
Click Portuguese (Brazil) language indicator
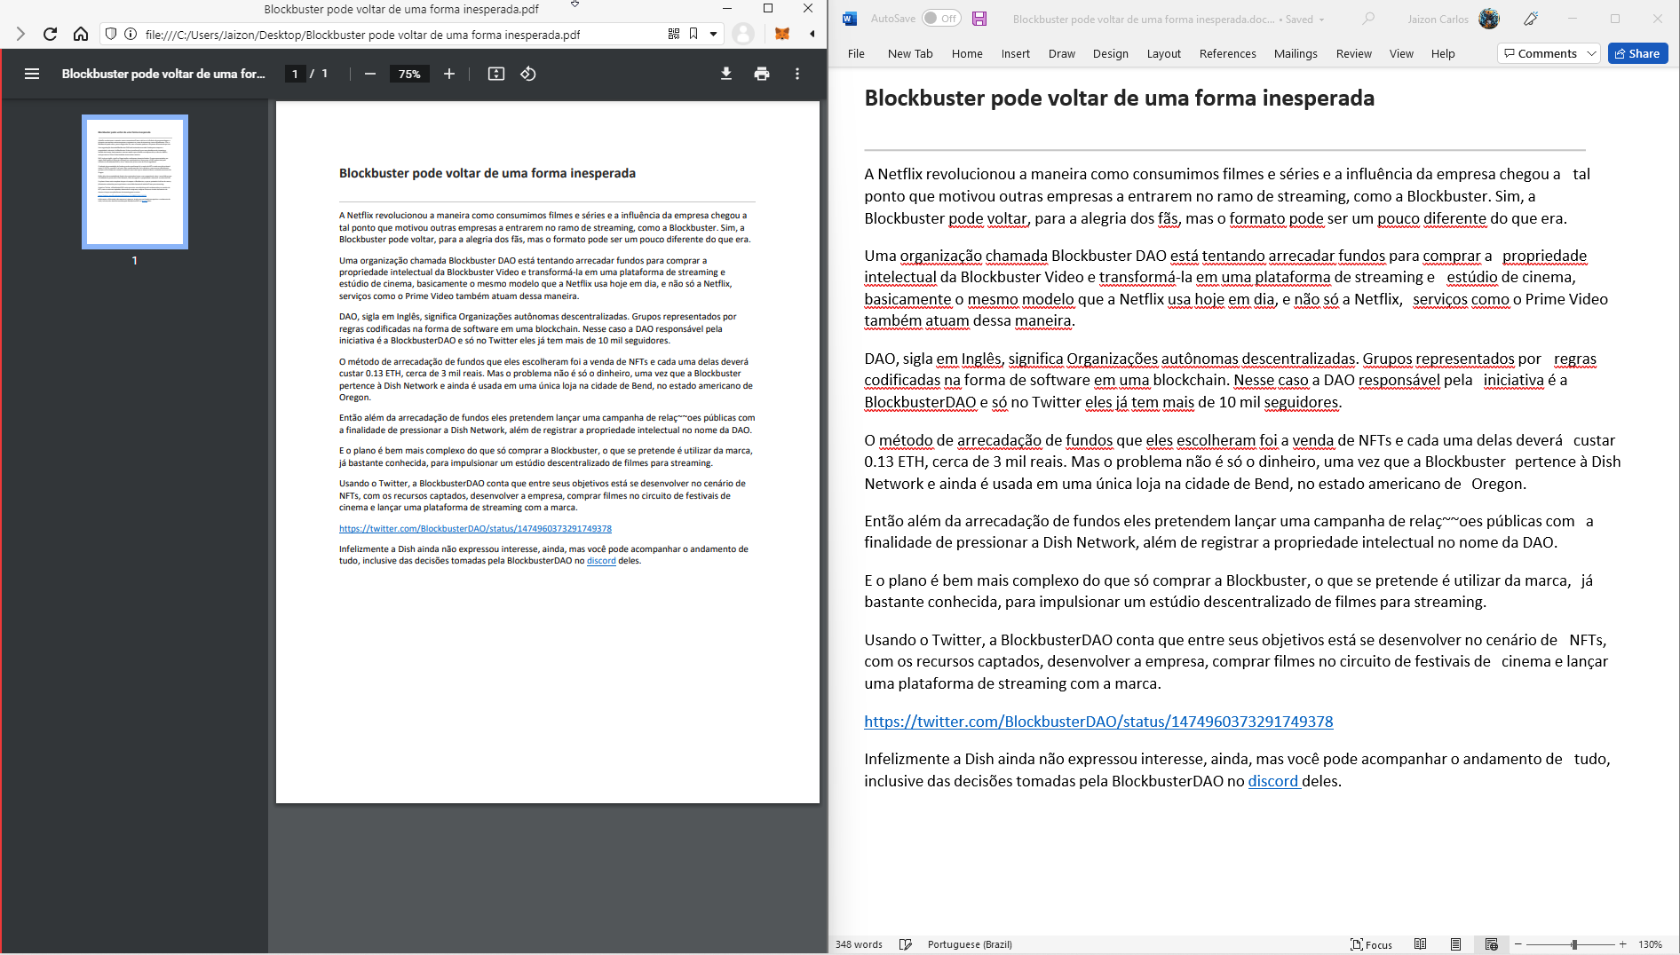coord(970,944)
